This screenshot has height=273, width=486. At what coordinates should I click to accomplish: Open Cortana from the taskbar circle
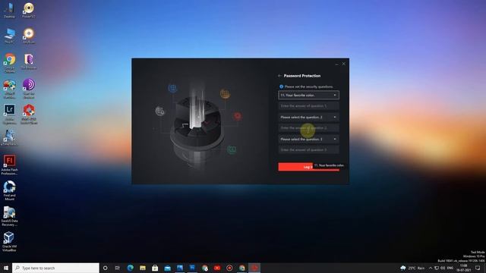105,268
